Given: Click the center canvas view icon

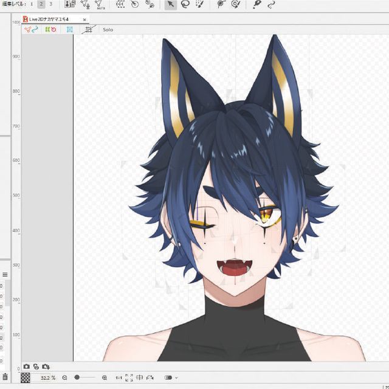Looking at the screenshot, I should (x=140, y=377).
